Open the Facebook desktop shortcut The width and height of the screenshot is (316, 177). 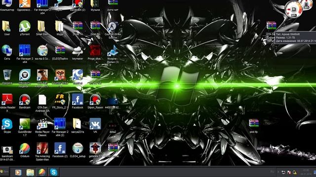coord(78,99)
